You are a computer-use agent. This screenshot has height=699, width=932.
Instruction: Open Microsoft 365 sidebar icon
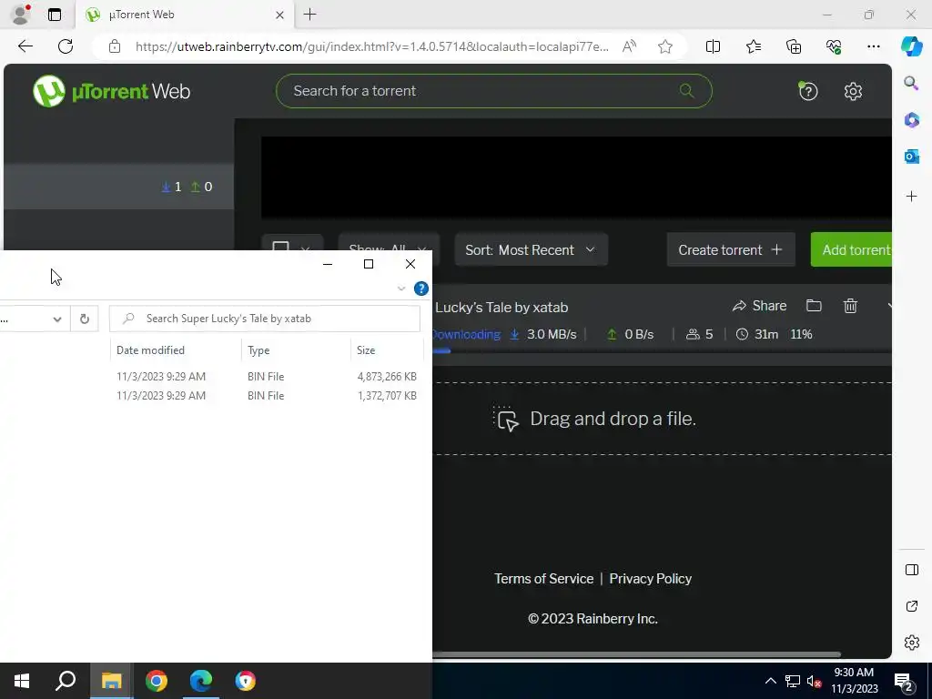[x=911, y=119]
